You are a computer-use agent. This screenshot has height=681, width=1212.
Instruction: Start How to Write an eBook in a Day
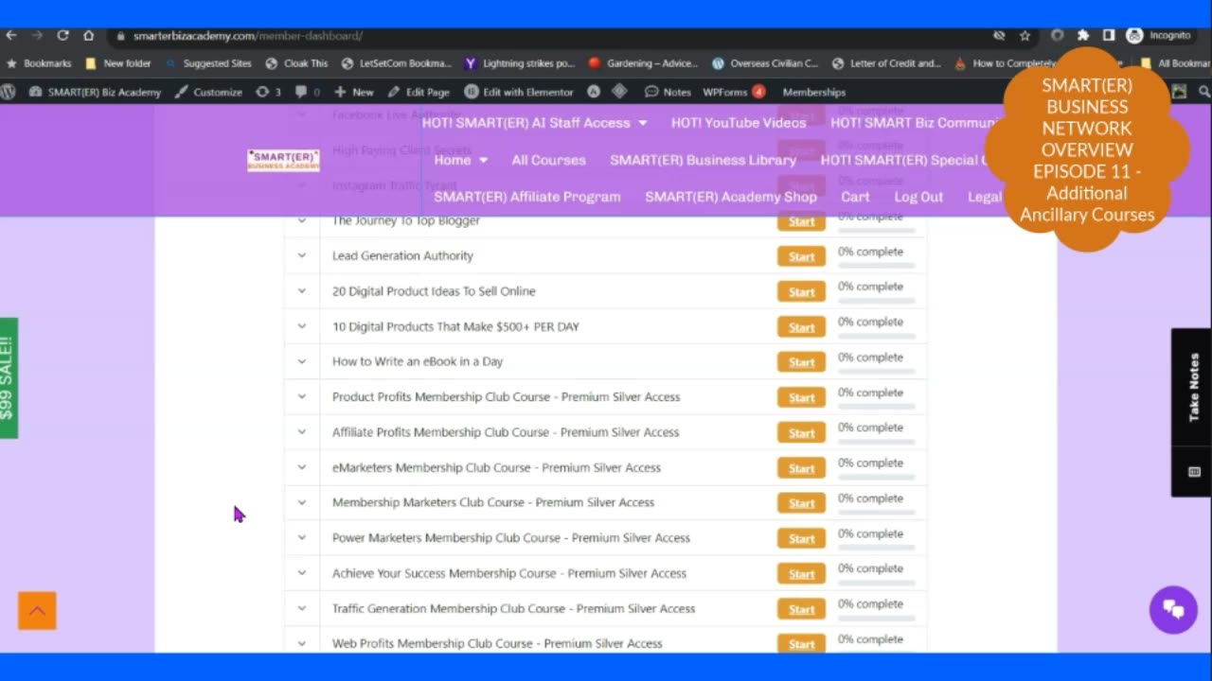[x=801, y=362]
